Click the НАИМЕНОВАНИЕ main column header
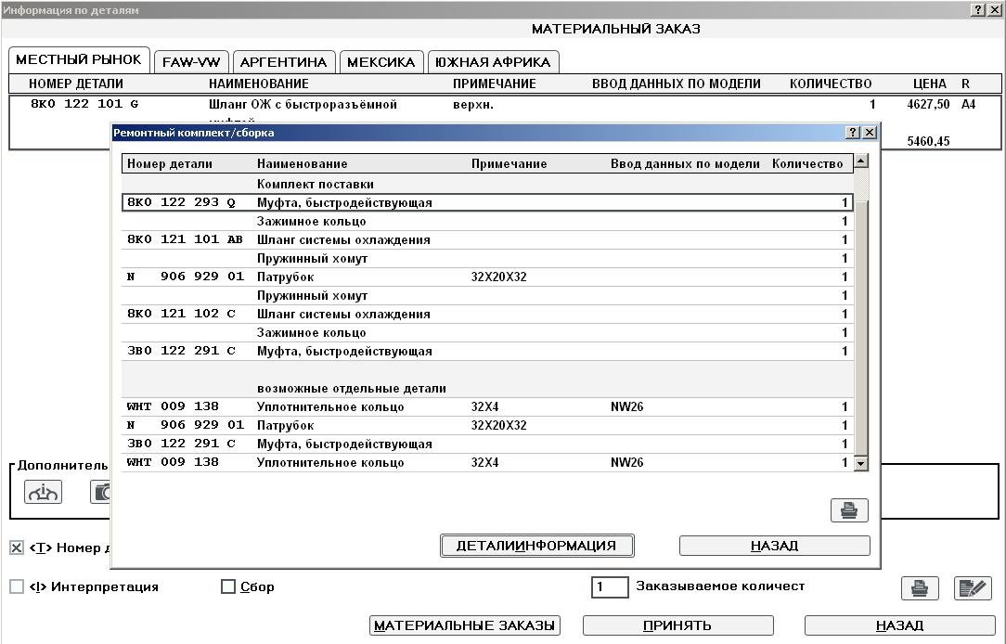This screenshot has height=644, width=1006. (259, 84)
